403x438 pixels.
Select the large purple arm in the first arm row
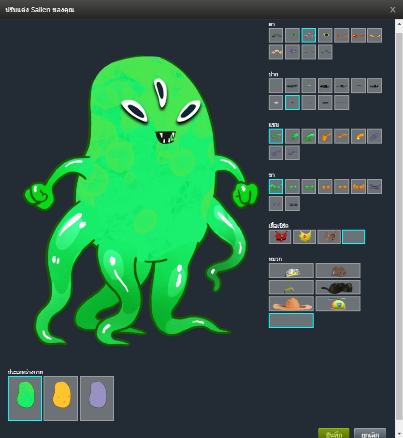click(374, 136)
